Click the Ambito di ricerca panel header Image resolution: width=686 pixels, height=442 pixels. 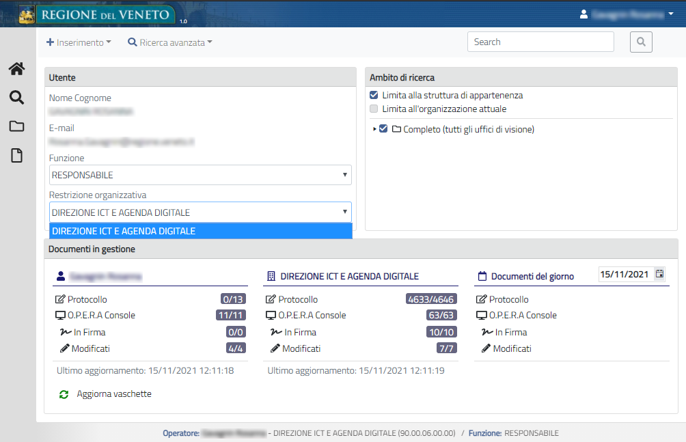pos(521,77)
